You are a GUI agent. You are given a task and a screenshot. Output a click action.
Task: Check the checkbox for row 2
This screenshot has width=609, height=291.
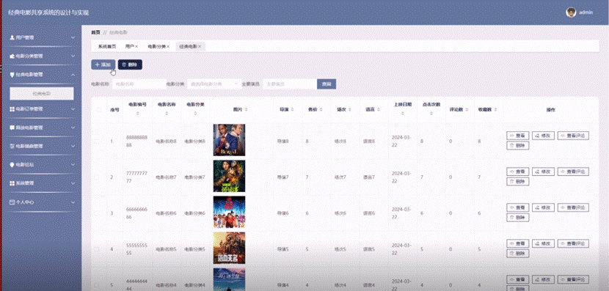(x=97, y=177)
